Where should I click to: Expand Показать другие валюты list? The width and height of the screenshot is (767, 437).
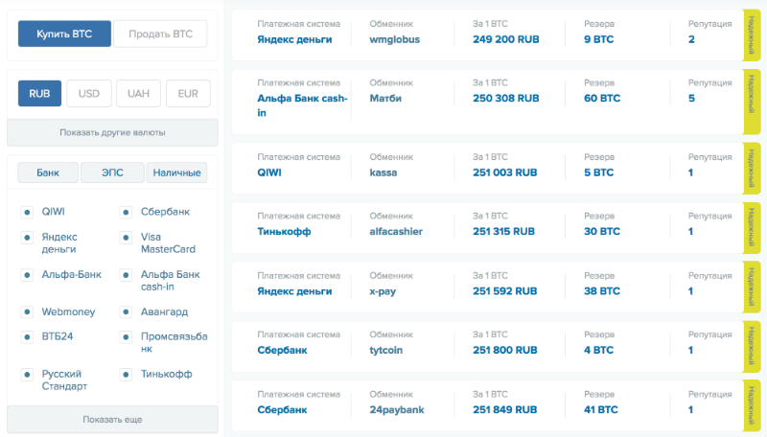[112, 132]
